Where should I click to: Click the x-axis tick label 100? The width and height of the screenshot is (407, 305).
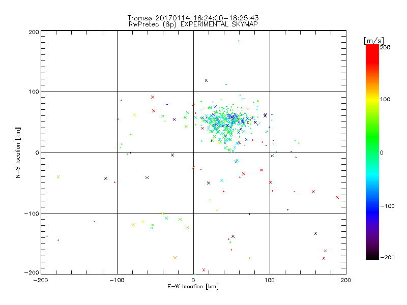(270, 281)
